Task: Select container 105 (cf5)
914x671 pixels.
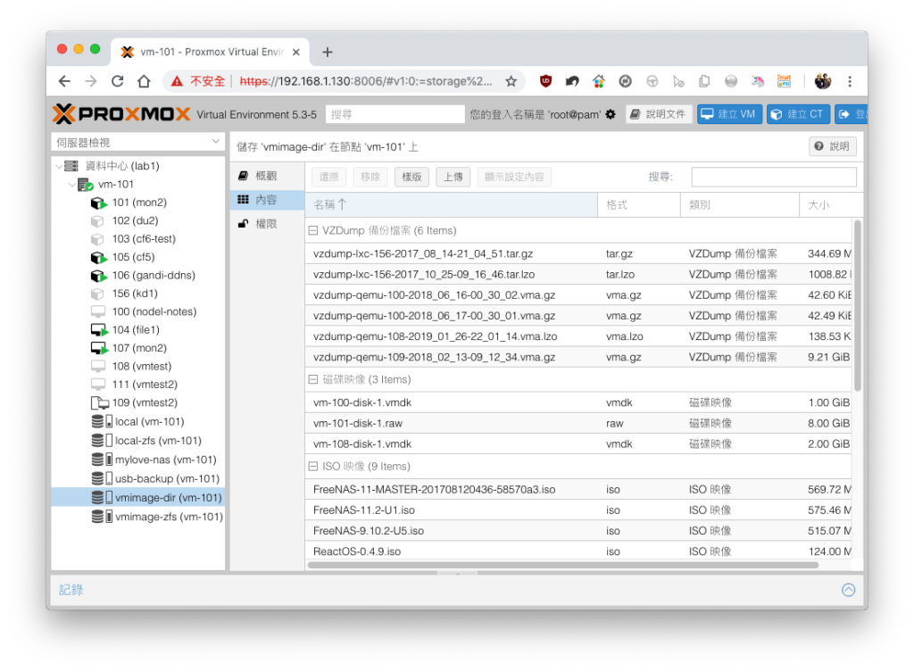Action: point(134,257)
